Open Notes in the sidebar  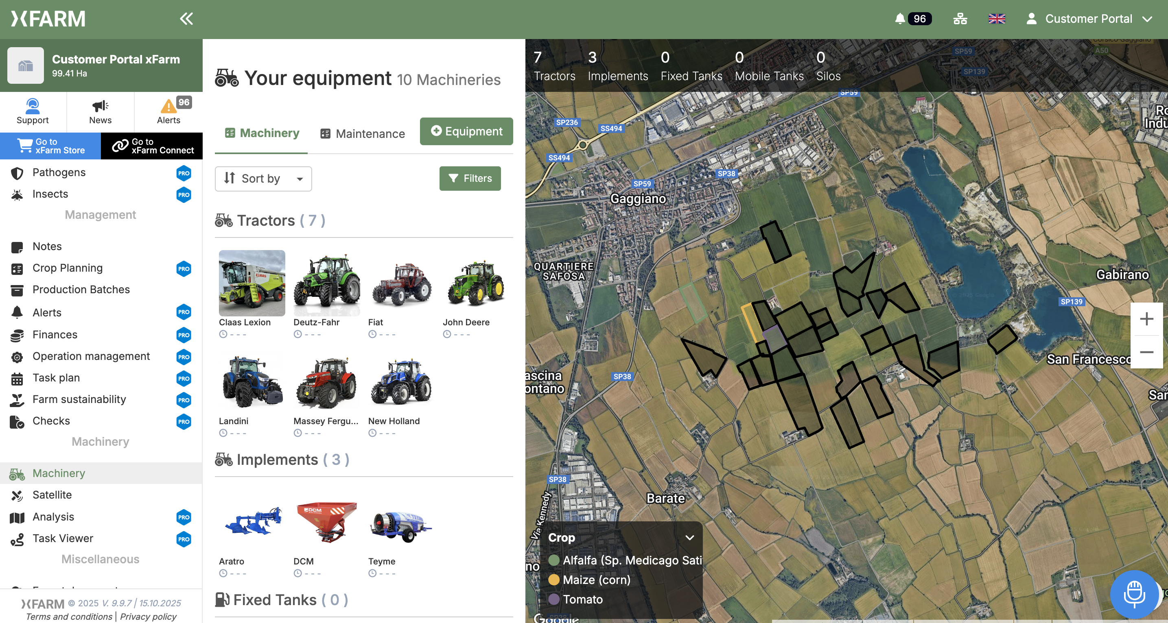point(101,246)
